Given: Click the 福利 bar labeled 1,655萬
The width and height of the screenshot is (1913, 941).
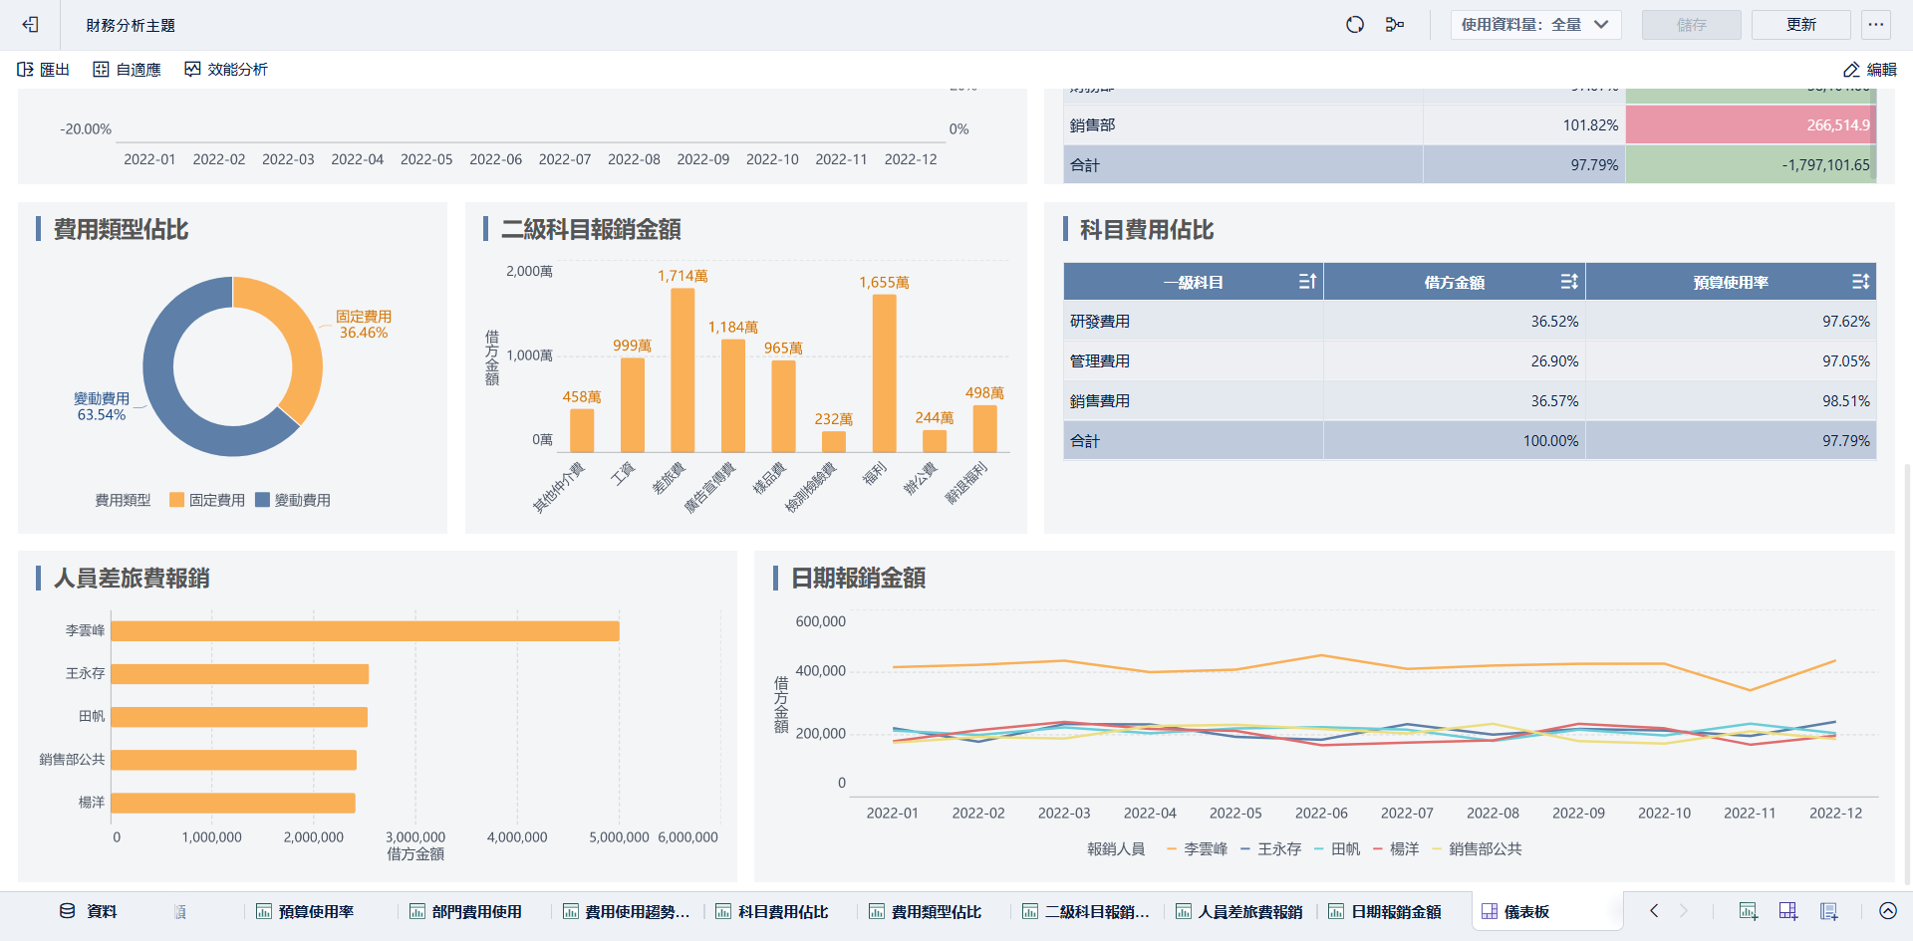Looking at the screenshot, I should click(x=884, y=373).
